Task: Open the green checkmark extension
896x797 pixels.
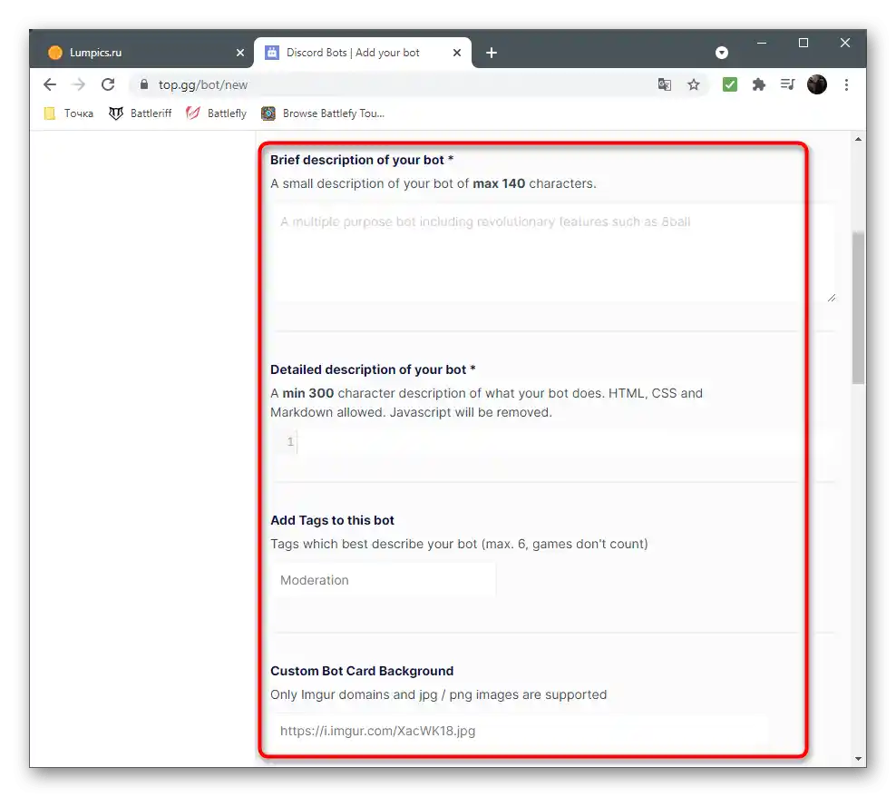Action: 730,84
